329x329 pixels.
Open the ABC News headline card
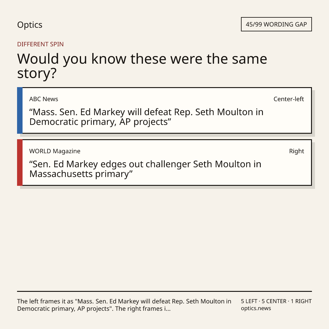[x=164, y=110]
